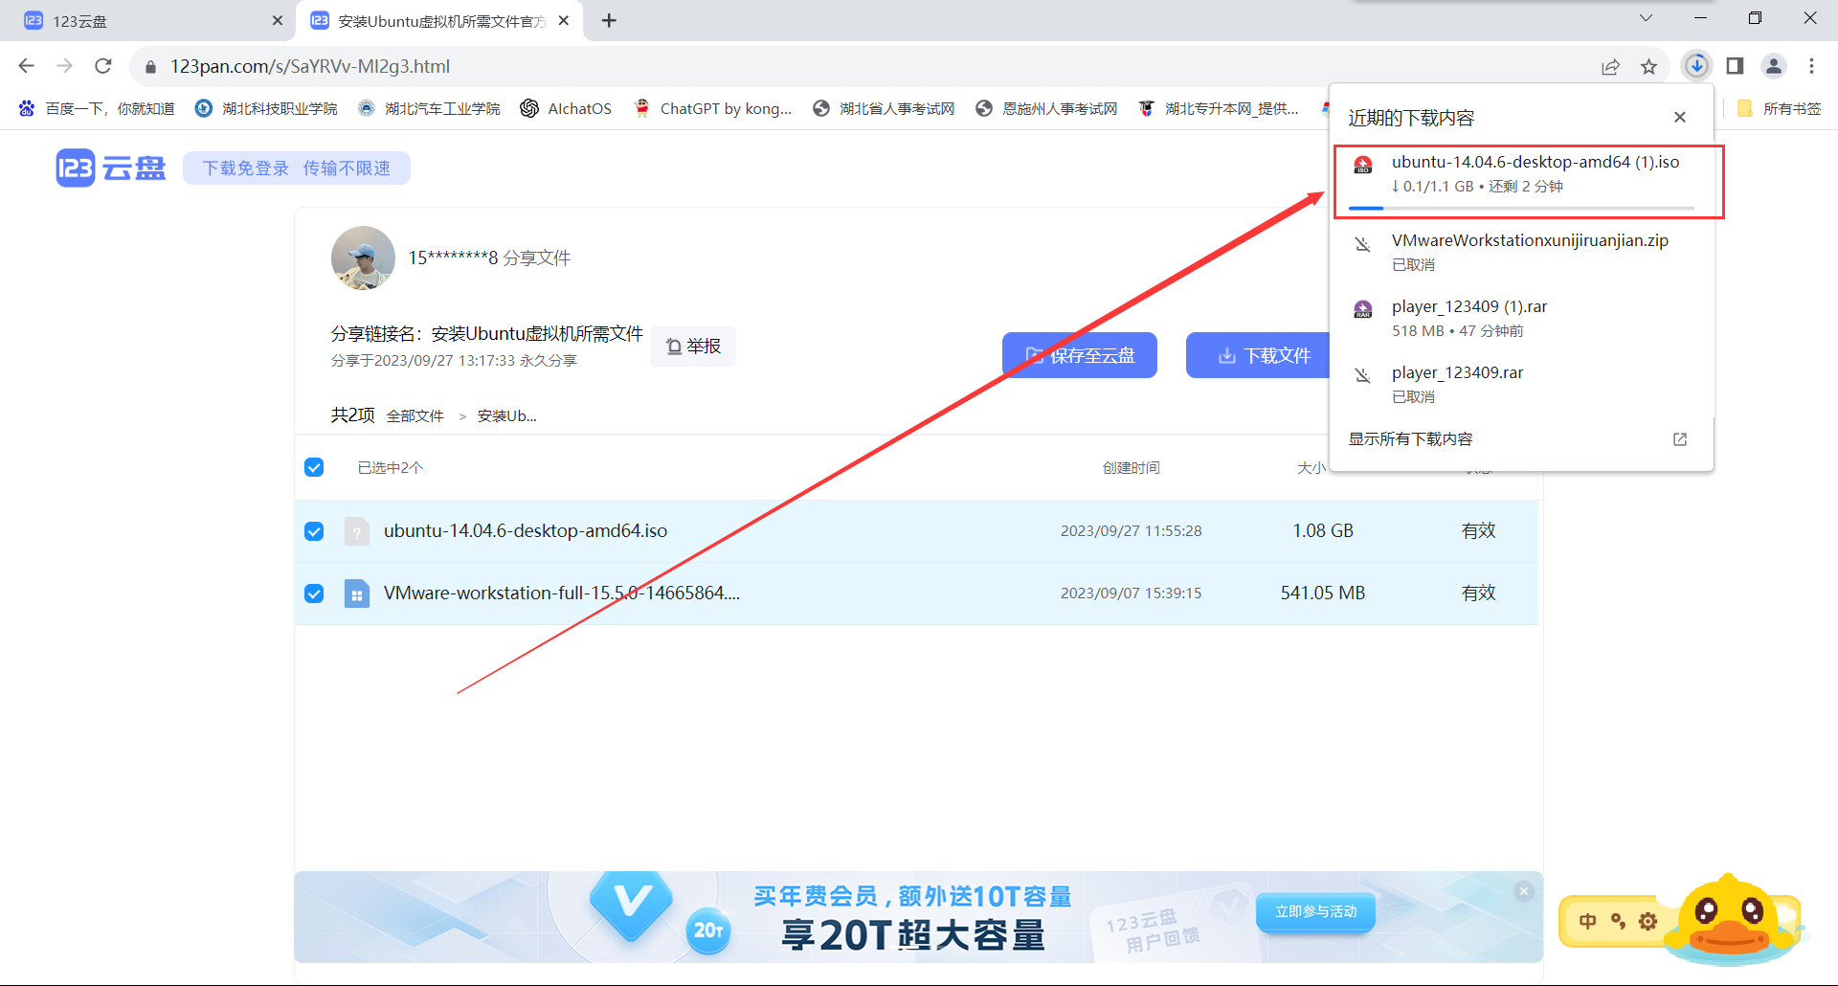Click the 保存至云盘 button

click(x=1079, y=355)
